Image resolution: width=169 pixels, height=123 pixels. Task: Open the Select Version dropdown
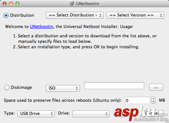(x=135, y=15)
